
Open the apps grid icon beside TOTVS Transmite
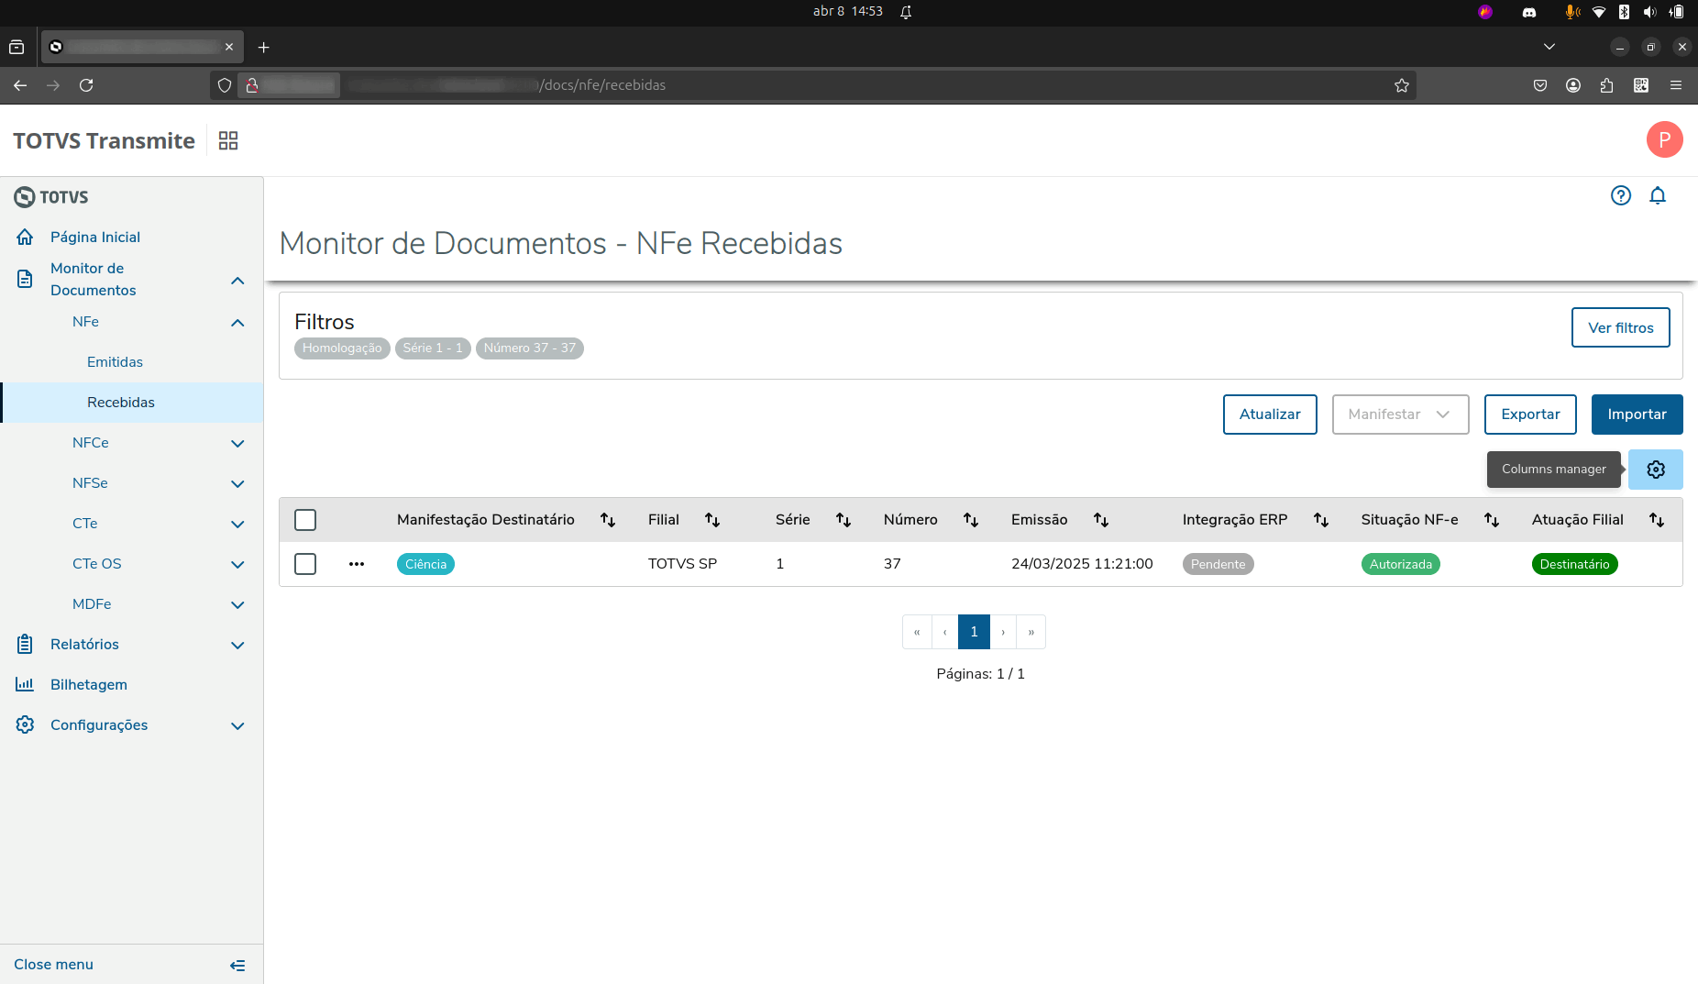point(228,140)
